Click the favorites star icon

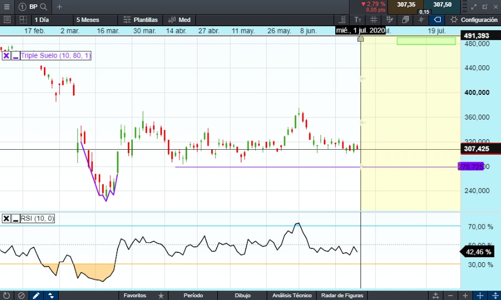pyautogui.click(x=161, y=296)
